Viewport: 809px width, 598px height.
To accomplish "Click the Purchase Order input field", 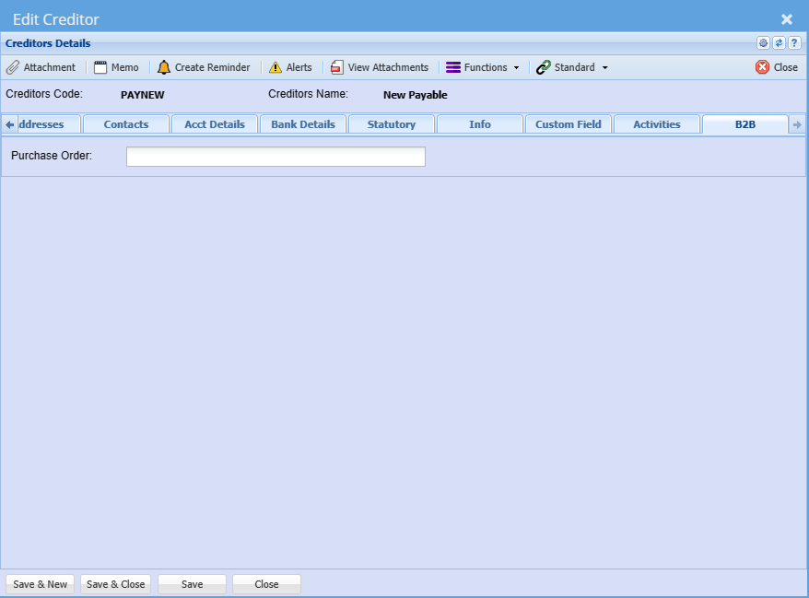I will pyautogui.click(x=276, y=157).
